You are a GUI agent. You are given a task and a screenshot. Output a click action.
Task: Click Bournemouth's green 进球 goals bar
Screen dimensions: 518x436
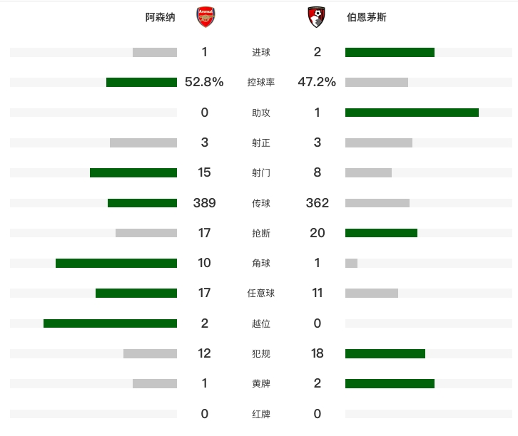[390, 52]
